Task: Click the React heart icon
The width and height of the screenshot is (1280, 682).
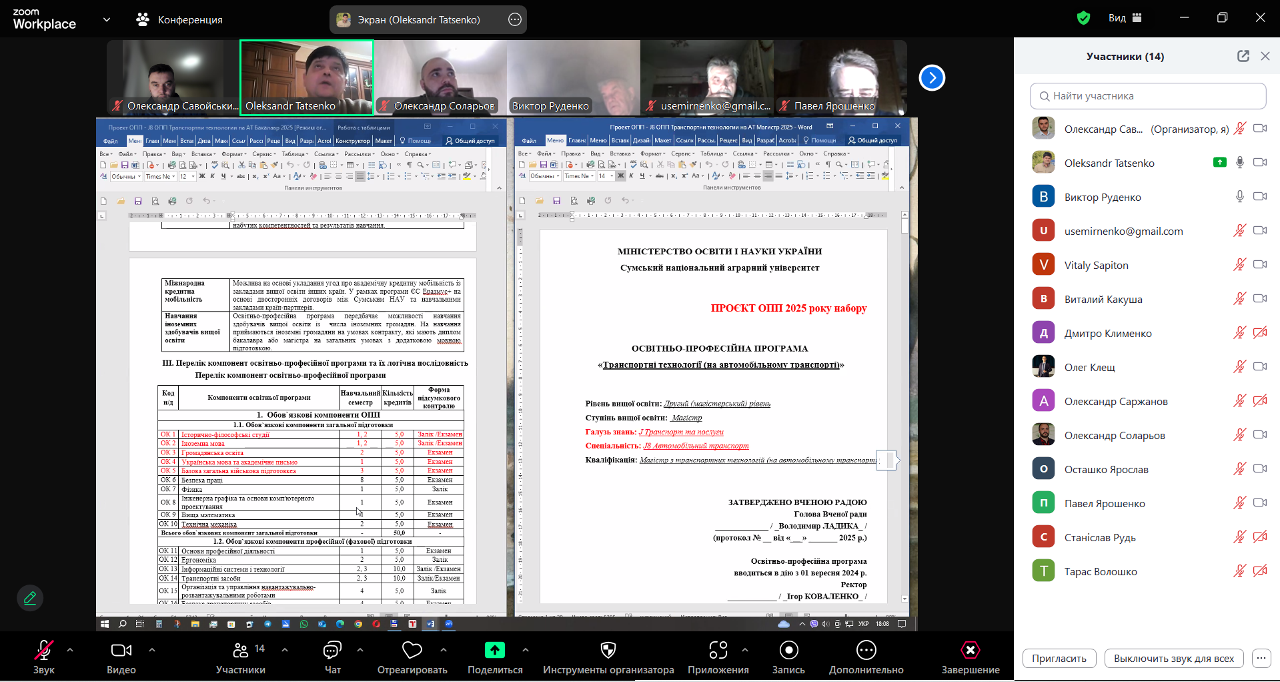Action: pos(412,651)
